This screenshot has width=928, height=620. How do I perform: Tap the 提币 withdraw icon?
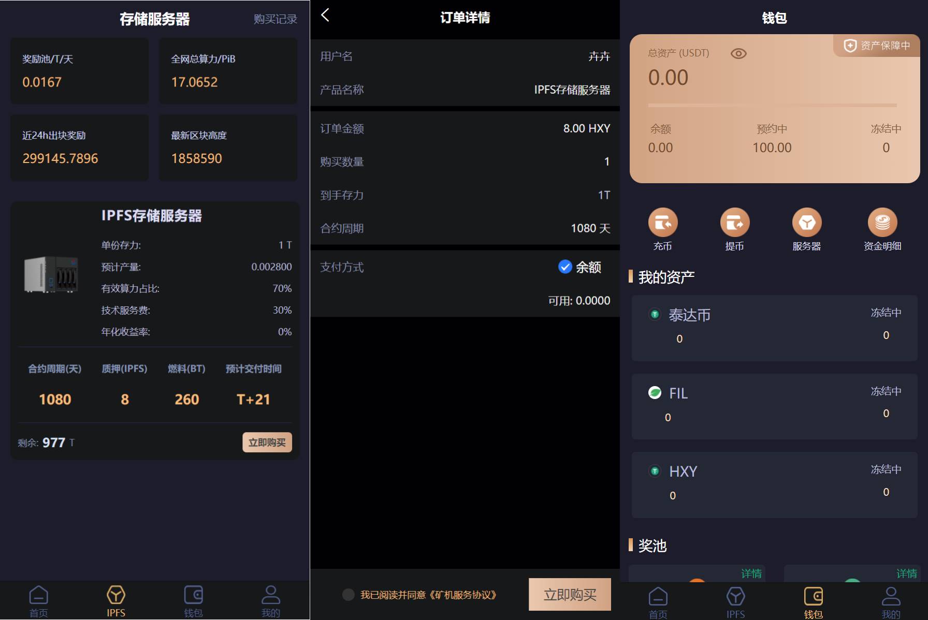pyautogui.click(x=735, y=223)
